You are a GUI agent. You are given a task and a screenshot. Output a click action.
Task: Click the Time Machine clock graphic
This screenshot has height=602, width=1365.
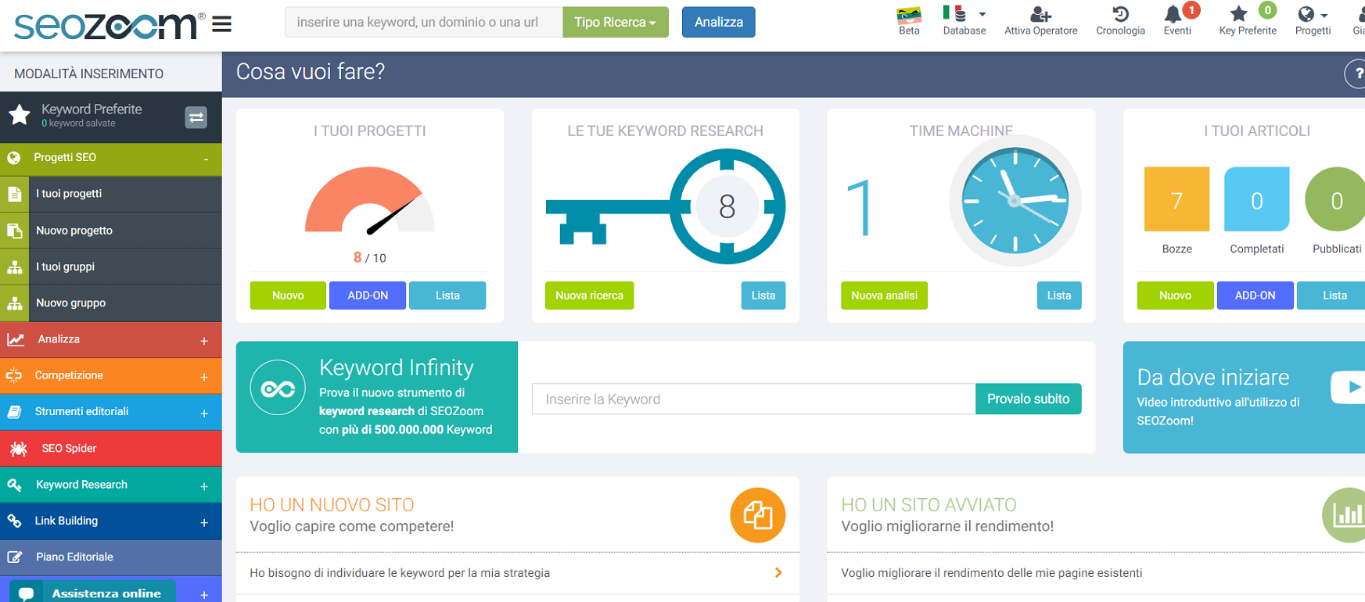tap(1015, 201)
